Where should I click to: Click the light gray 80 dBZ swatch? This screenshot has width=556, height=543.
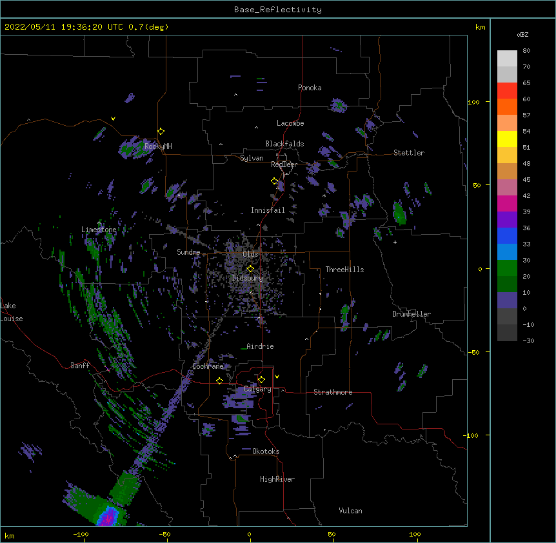tap(507, 59)
